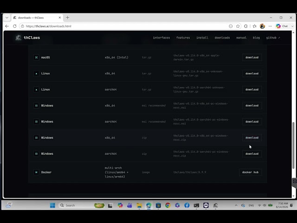Download the Linux x86_64 tar.gz build
Image resolution: width=297 pixels, height=223 pixels.
click(x=252, y=73)
